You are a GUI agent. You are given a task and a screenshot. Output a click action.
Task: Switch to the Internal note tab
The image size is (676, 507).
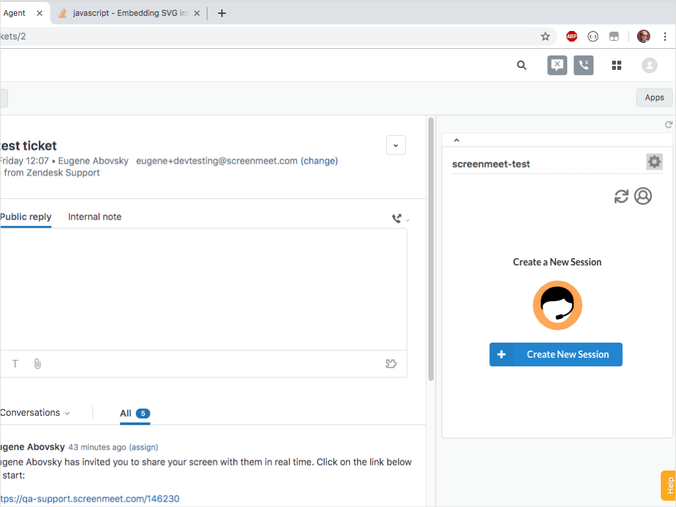(x=94, y=217)
